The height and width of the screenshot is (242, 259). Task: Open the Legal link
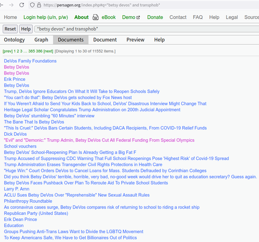coord(232,17)
